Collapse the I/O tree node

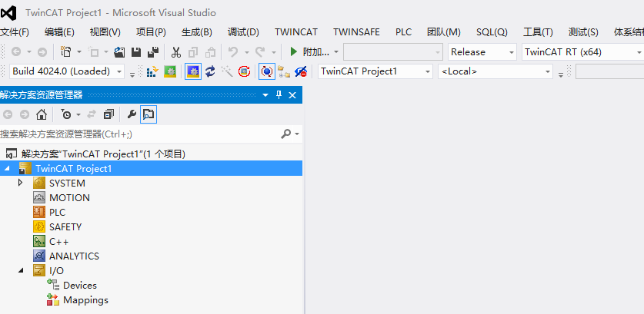pyautogui.click(x=21, y=270)
